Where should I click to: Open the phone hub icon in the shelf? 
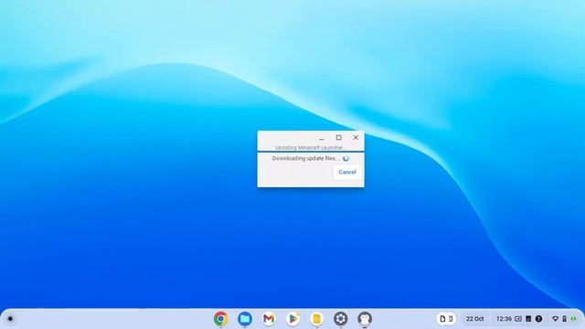tap(451, 319)
